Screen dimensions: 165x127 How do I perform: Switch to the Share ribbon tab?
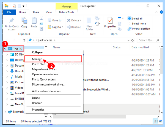pyautogui.click(x=36, y=12)
